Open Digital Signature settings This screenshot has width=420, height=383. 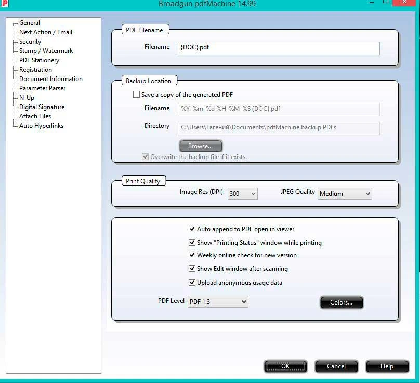click(x=42, y=107)
